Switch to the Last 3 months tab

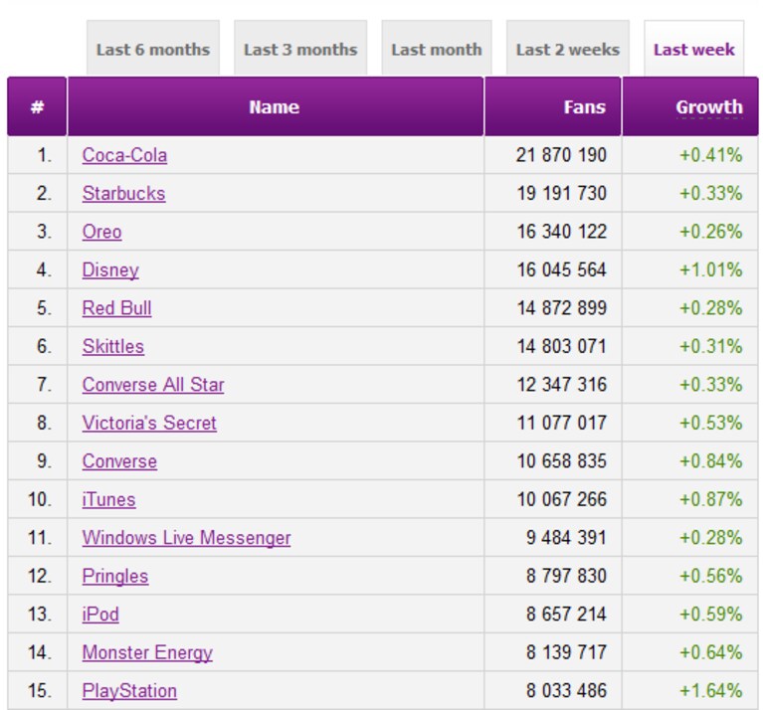click(300, 48)
